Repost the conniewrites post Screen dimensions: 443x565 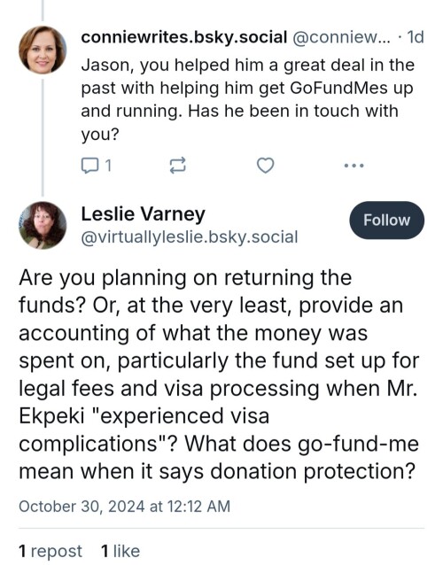(178, 166)
